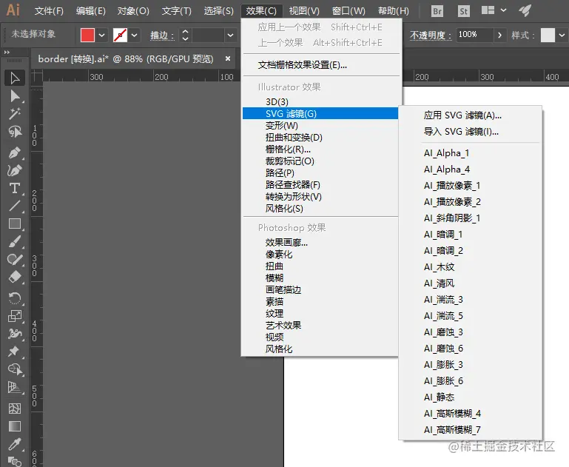Expand the opacity slider arrow

coord(499,36)
